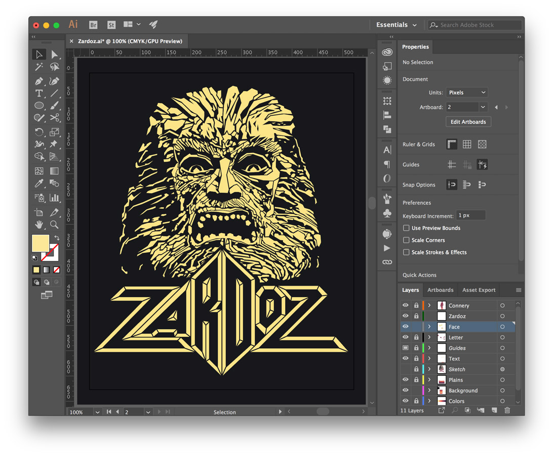Enable Scale Strokes & Effects checkbox
553x456 pixels.
[x=406, y=252]
